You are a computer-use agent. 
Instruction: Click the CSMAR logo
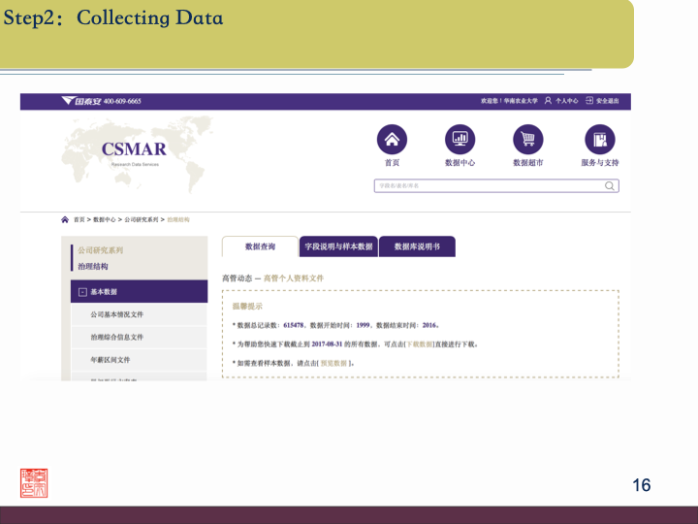tap(134, 149)
